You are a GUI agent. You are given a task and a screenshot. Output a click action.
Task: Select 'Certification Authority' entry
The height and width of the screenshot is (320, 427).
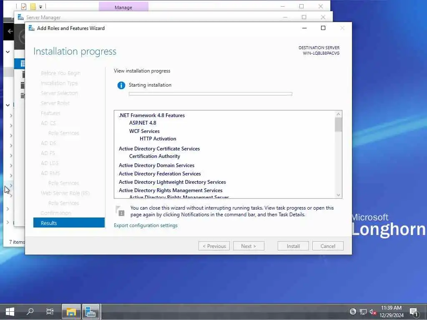click(x=155, y=156)
